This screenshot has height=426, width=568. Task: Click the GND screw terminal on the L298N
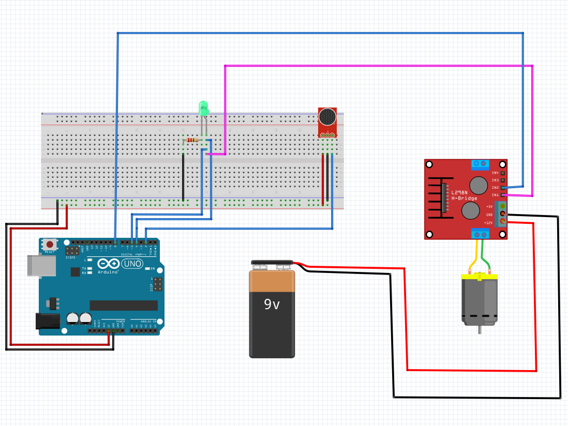click(502, 214)
